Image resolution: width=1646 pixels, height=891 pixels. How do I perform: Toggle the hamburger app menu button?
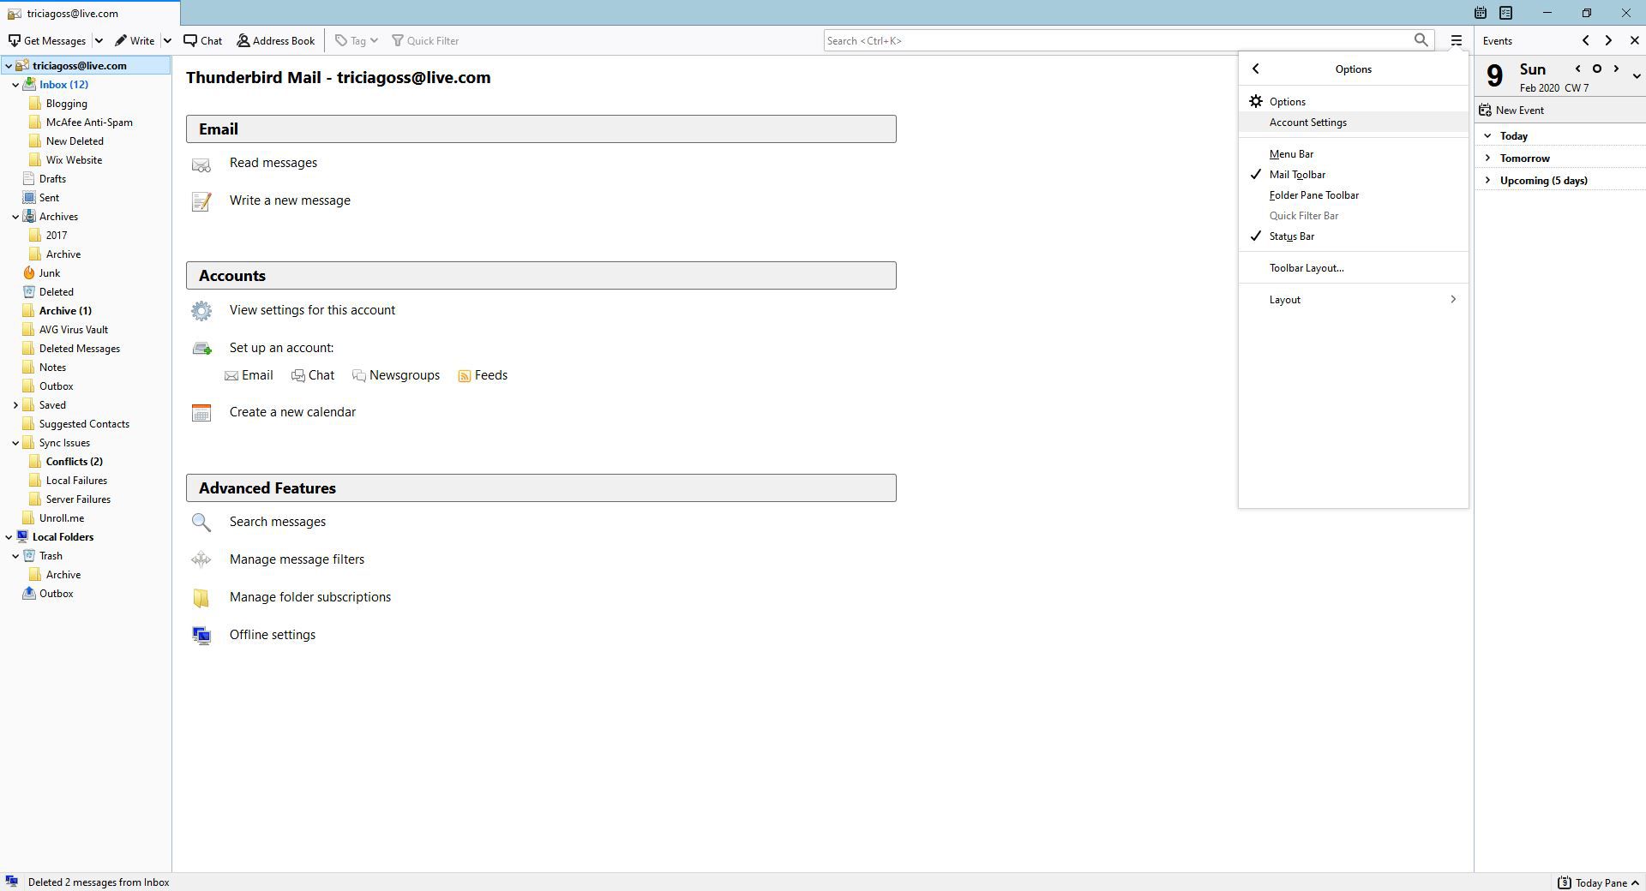1456,40
